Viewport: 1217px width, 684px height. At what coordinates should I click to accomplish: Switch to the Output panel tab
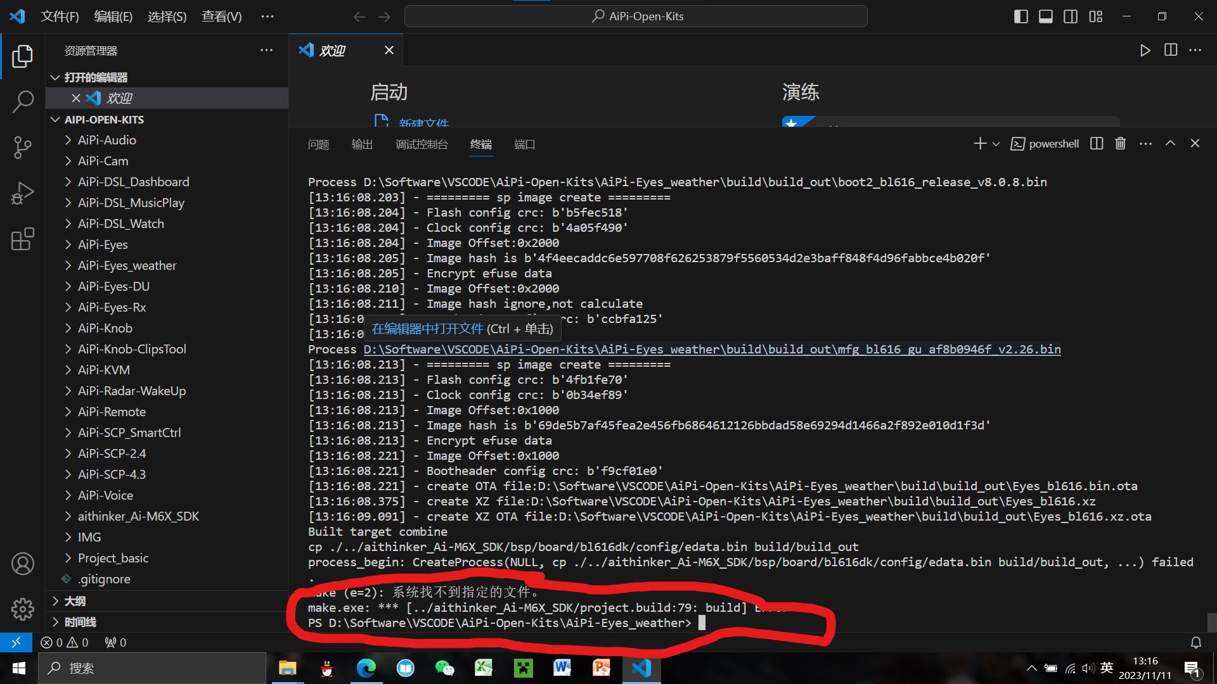coord(362,144)
